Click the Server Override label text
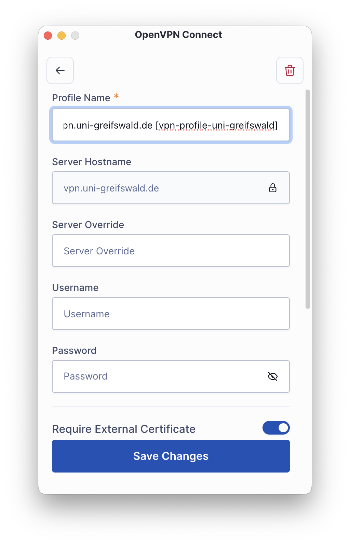The height and width of the screenshot is (545, 350). 88,225
